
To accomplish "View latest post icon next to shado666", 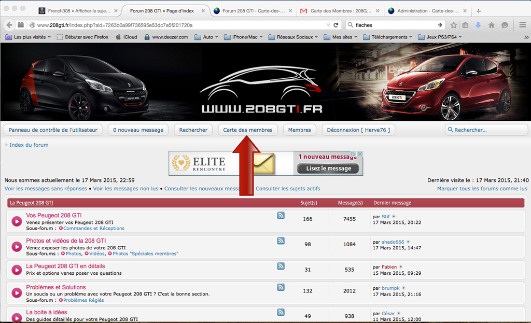I will (x=408, y=242).
